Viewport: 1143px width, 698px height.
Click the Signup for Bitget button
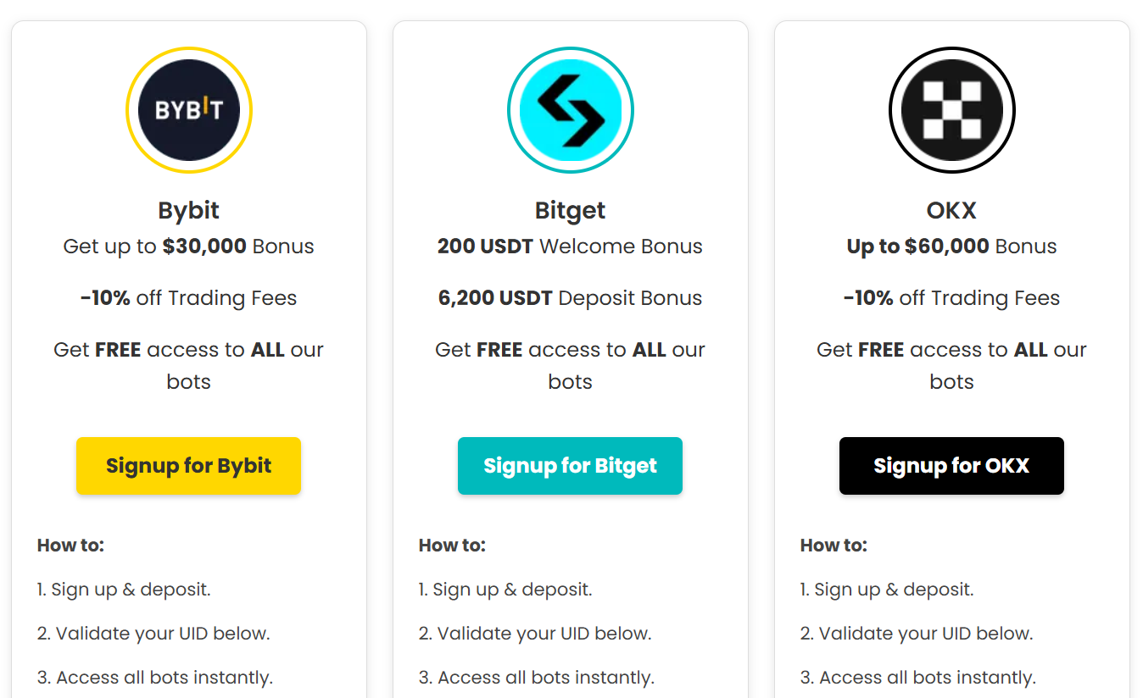click(570, 465)
